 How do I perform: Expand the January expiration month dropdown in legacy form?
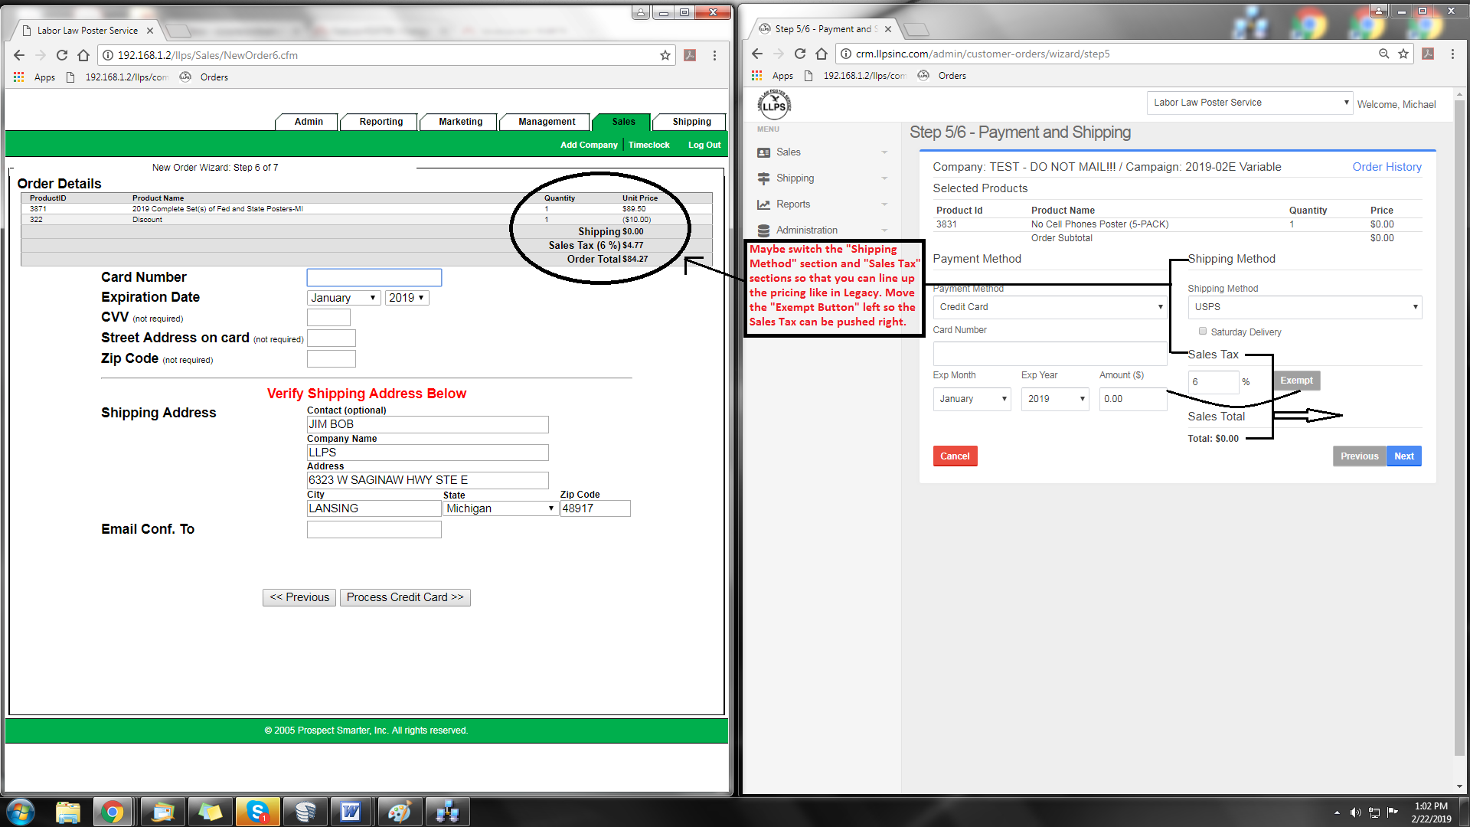coord(343,298)
